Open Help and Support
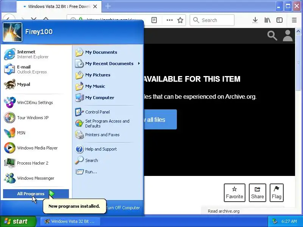Screen dimensions: 303x227 click(x=108, y=149)
